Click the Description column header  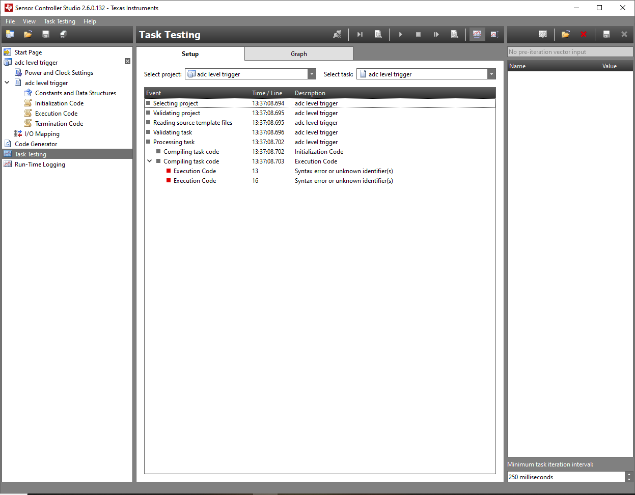(394, 93)
